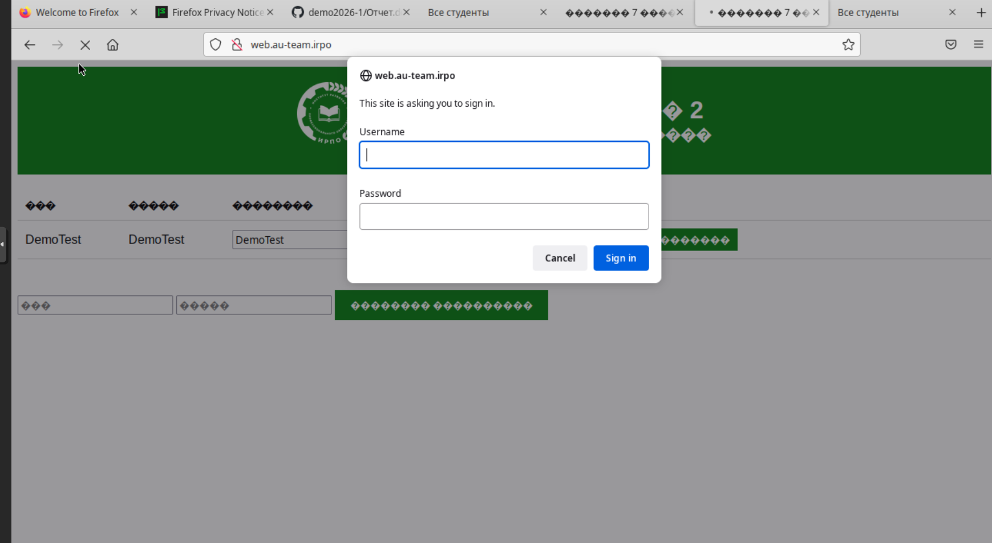The width and height of the screenshot is (992, 543).
Task: Open the tracking protection shield icon
Action: (215, 44)
